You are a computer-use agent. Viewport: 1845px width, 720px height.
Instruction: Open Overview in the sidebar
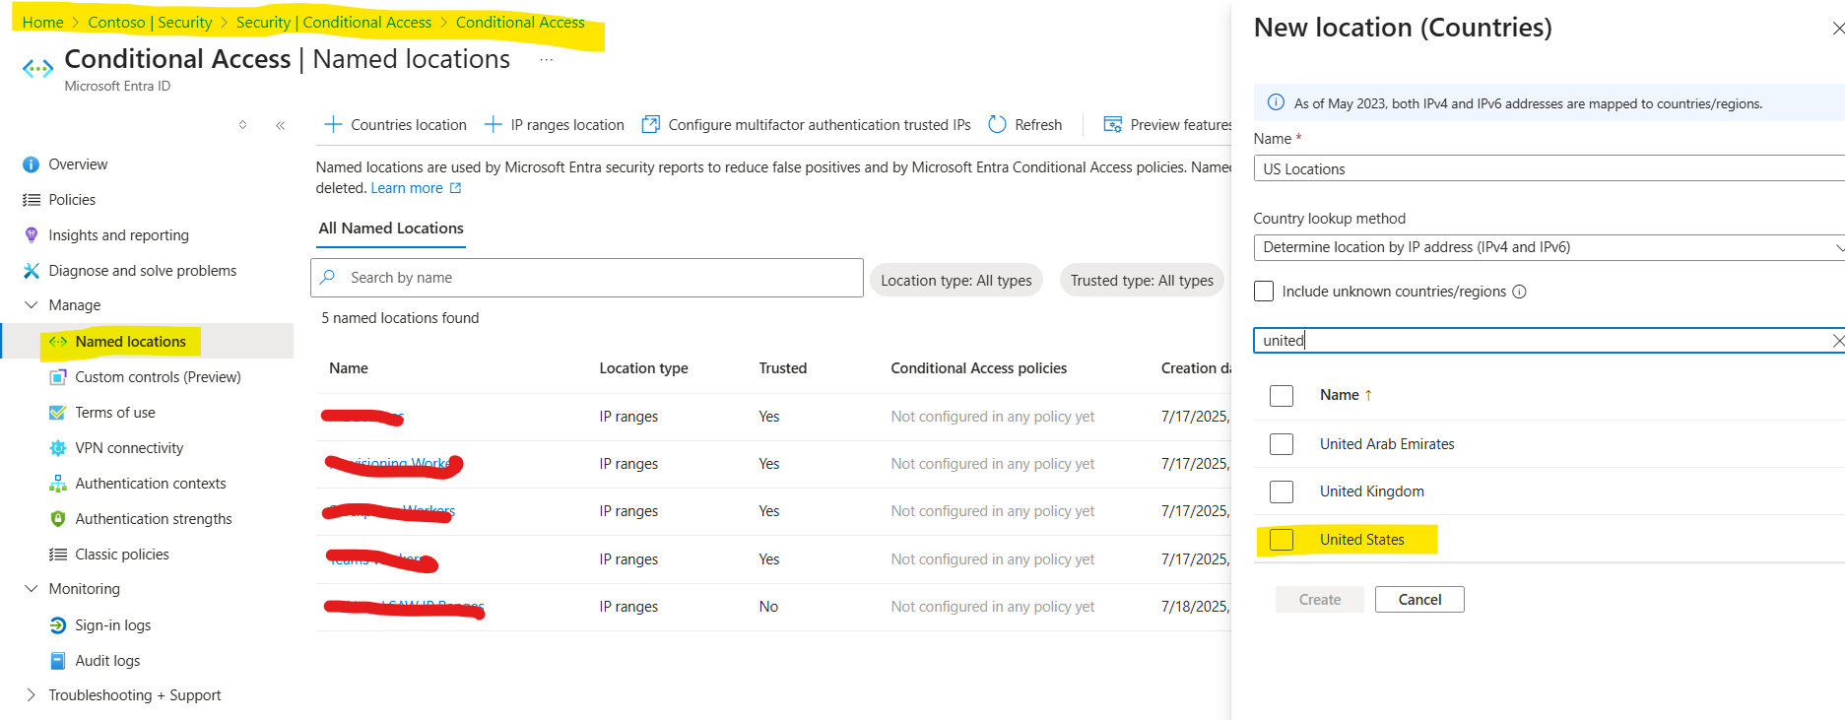point(78,164)
